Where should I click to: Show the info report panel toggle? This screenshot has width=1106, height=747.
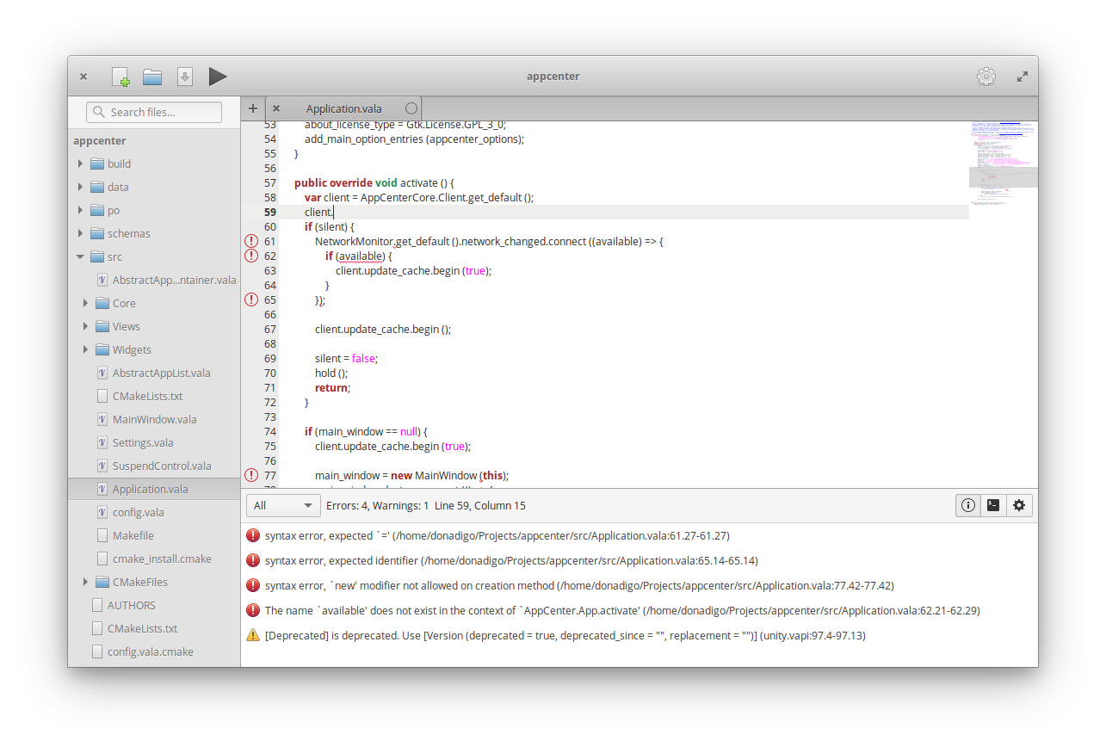click(x=968, y=505)
